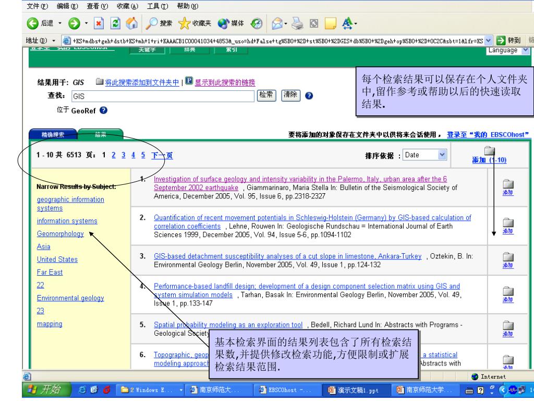Image resolution: width=534 pixels, height=401 pixels.
Task: Stop page loading with the red X icon
Action: 99,23
